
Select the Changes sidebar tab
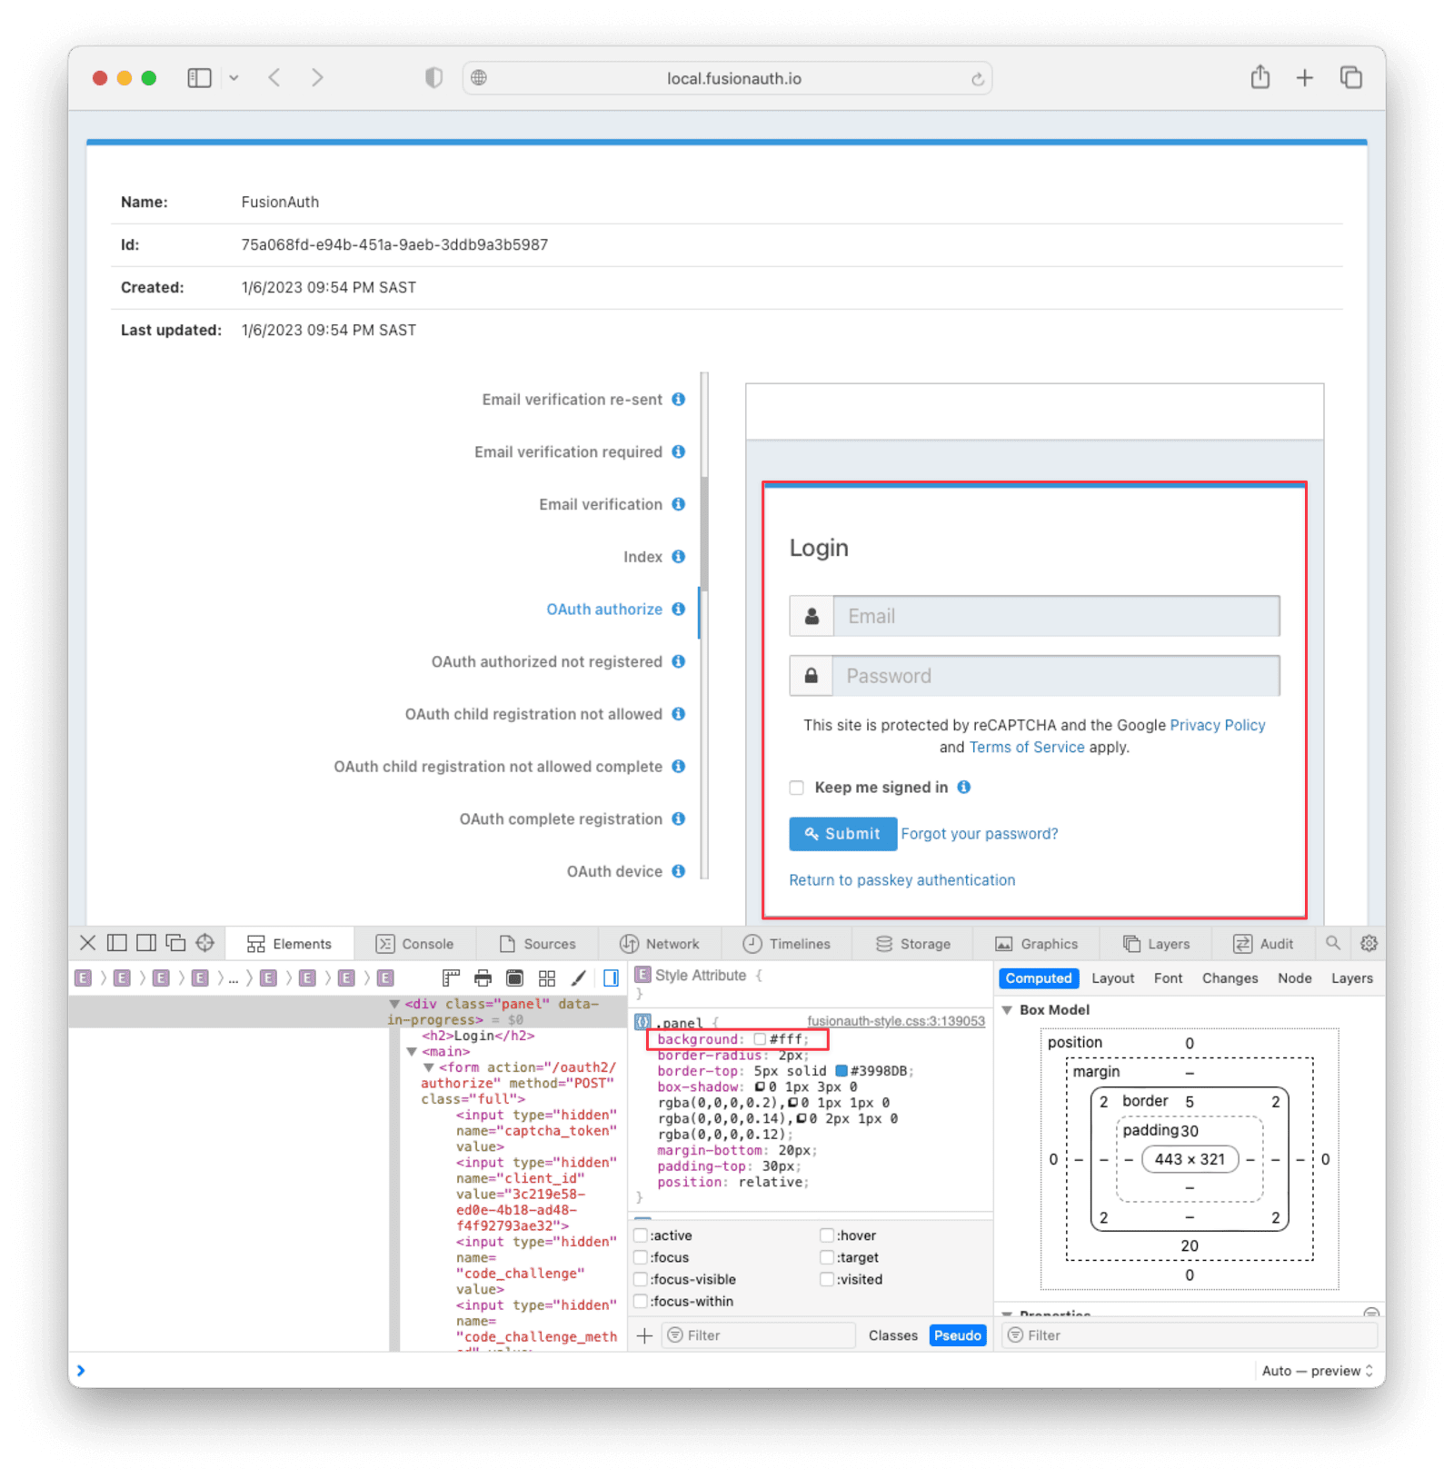[x=1230, y=978]
